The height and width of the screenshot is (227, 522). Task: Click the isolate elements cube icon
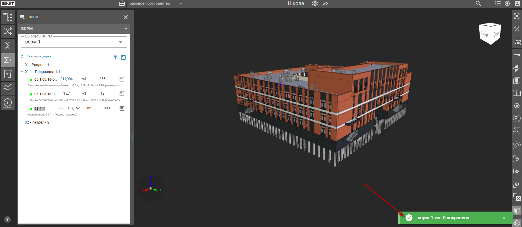pyautogui.click(x=517, y=159)
